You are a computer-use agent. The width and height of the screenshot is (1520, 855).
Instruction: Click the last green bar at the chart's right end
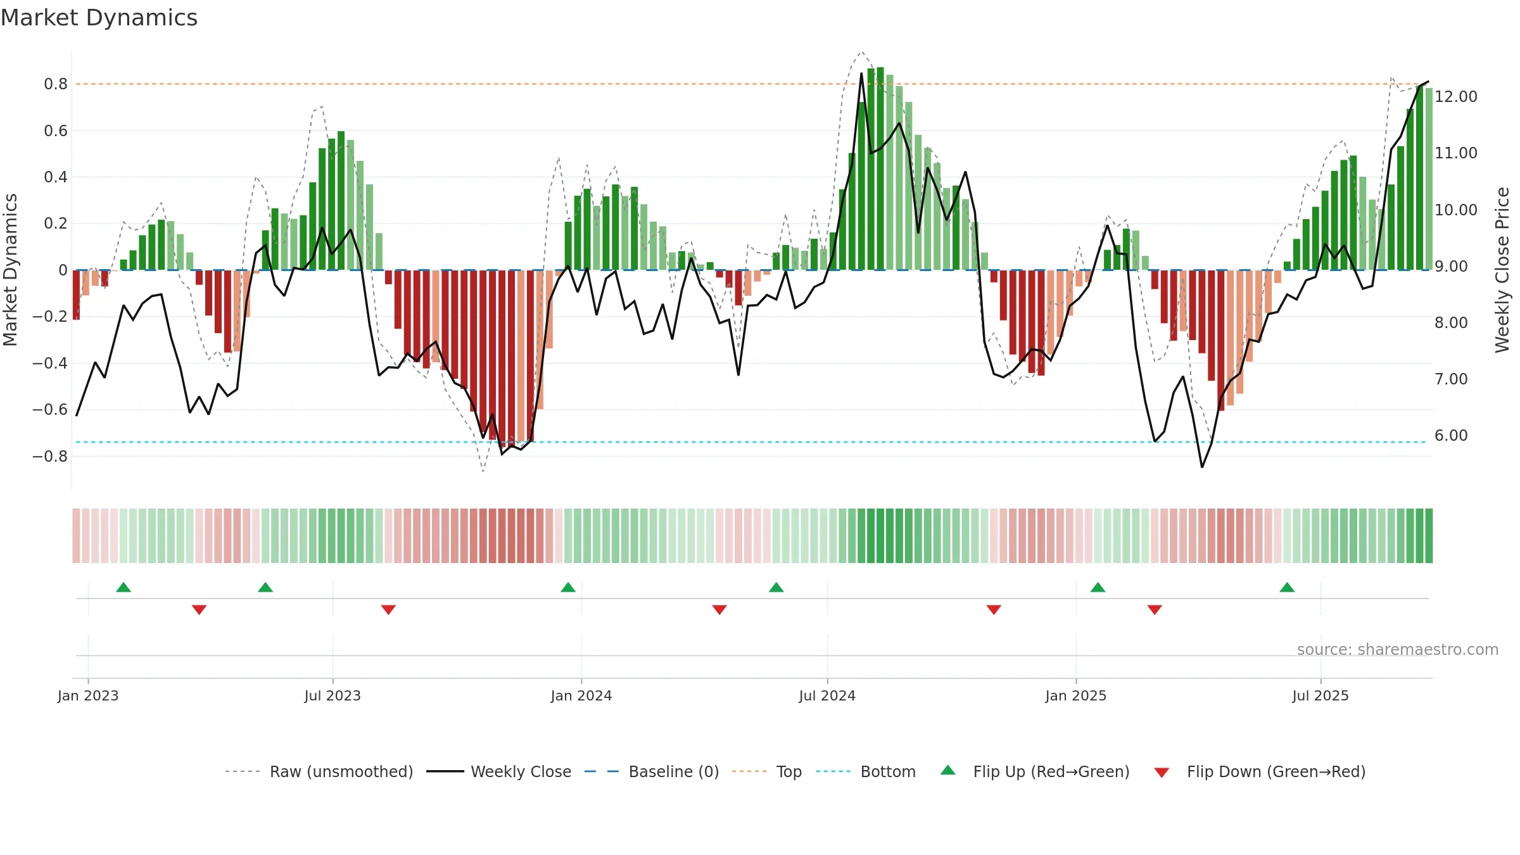1429,179
